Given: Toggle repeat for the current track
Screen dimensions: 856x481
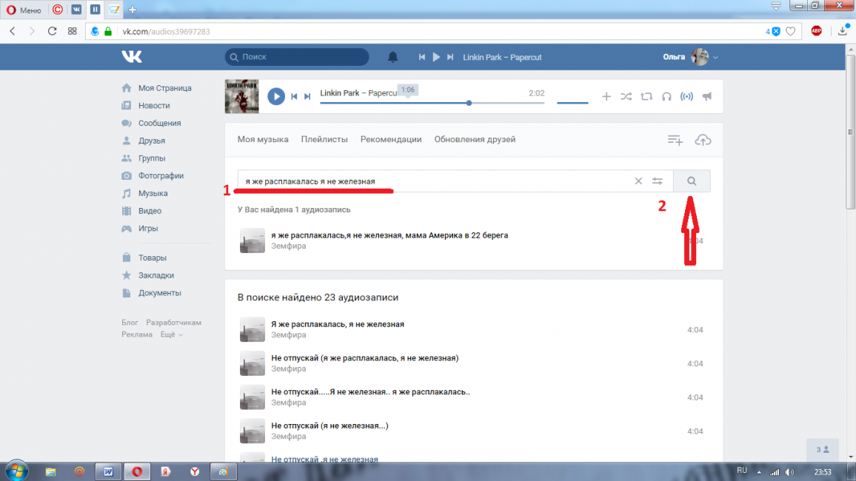Looking at the screenshot, I should point(646,96).
